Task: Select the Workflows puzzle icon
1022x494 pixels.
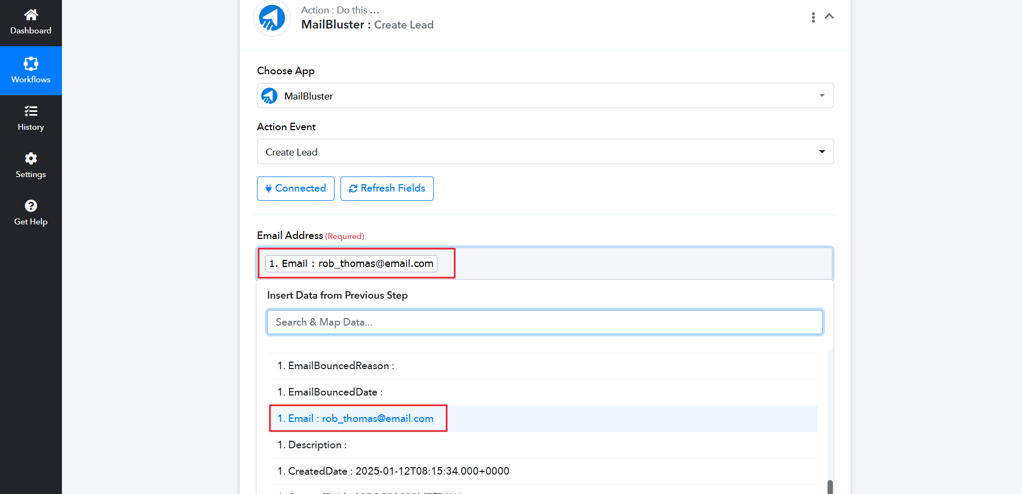Action: point(31,64)
